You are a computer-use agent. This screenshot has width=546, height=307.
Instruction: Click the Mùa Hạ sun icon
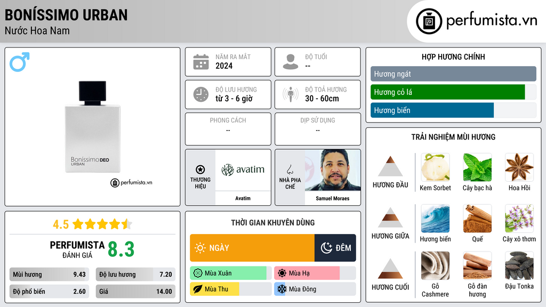[x=282, y=273]
